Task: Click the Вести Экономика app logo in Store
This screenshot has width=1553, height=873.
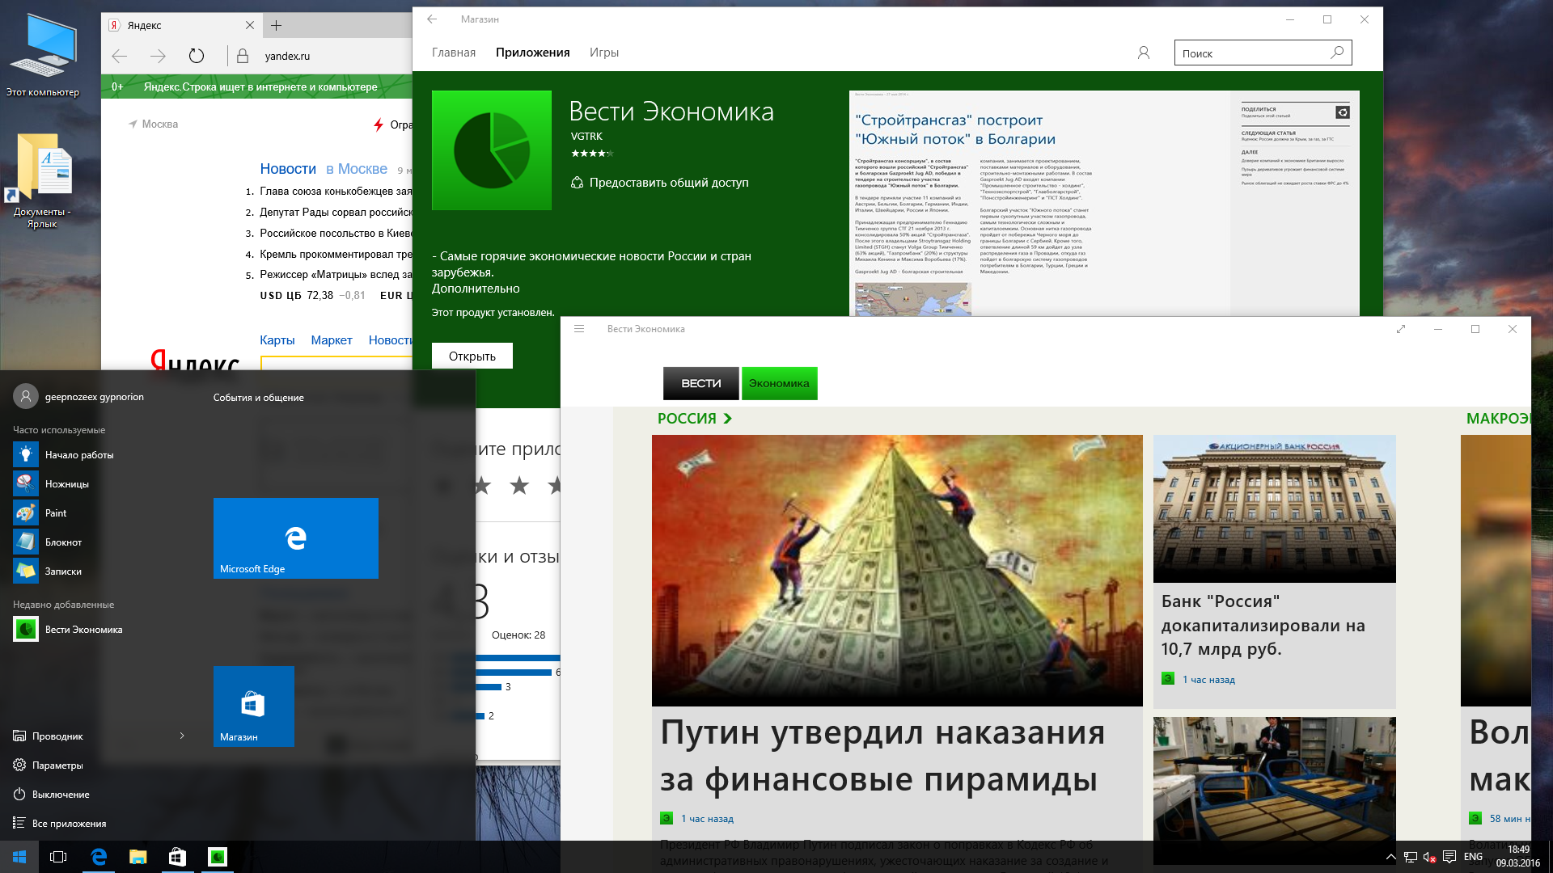Action: point(492,150)
